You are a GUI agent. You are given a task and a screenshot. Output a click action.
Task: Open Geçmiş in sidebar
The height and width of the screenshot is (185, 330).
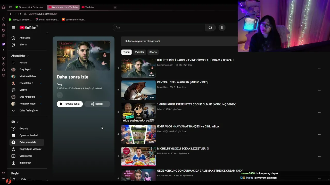(27, 128)
